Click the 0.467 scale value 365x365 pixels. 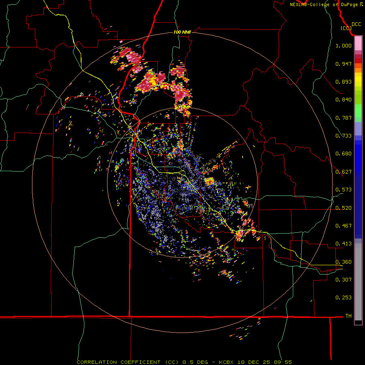(344, 226)
